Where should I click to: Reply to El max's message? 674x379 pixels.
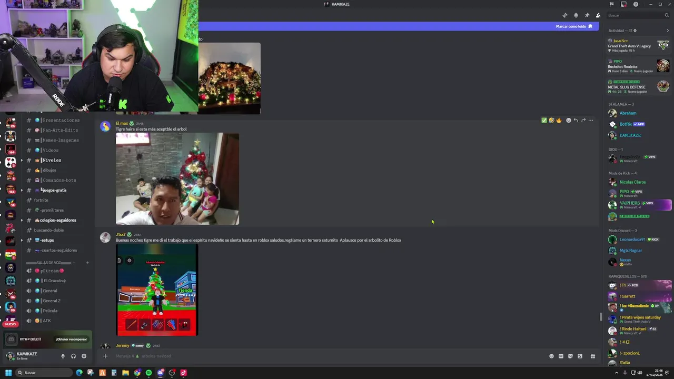click(576, 121)
